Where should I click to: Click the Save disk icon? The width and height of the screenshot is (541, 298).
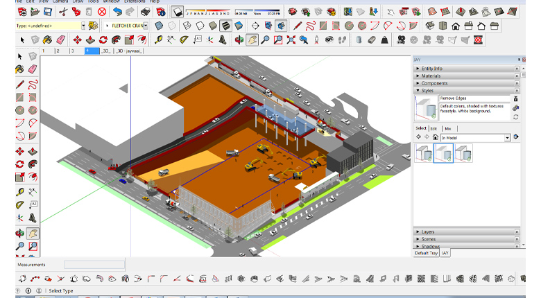point(47,12)
